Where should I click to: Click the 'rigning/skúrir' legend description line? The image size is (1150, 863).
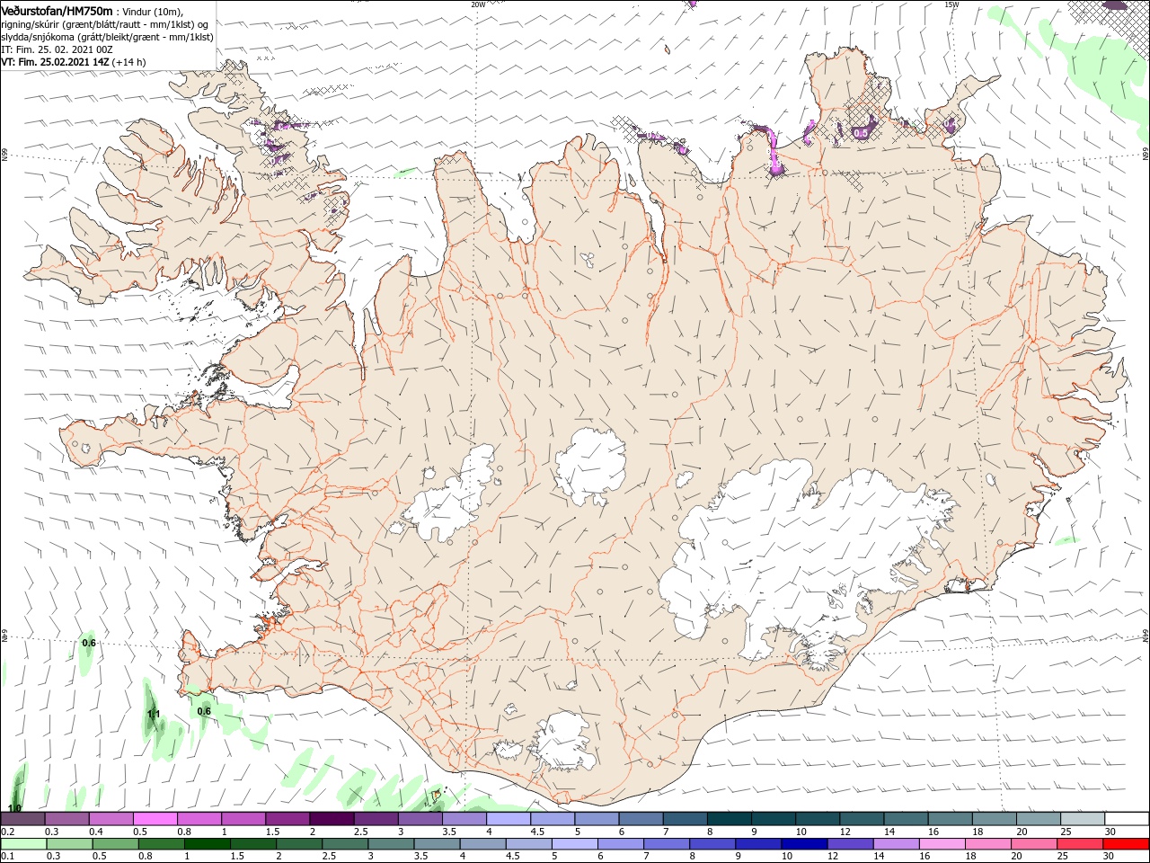[x=106, y=24]
